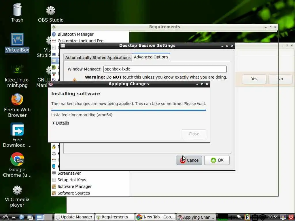The width and height of the screenshot is (295, 221).
Task: Open the clipboard manager P tray icon
Action: coord(247,217)
